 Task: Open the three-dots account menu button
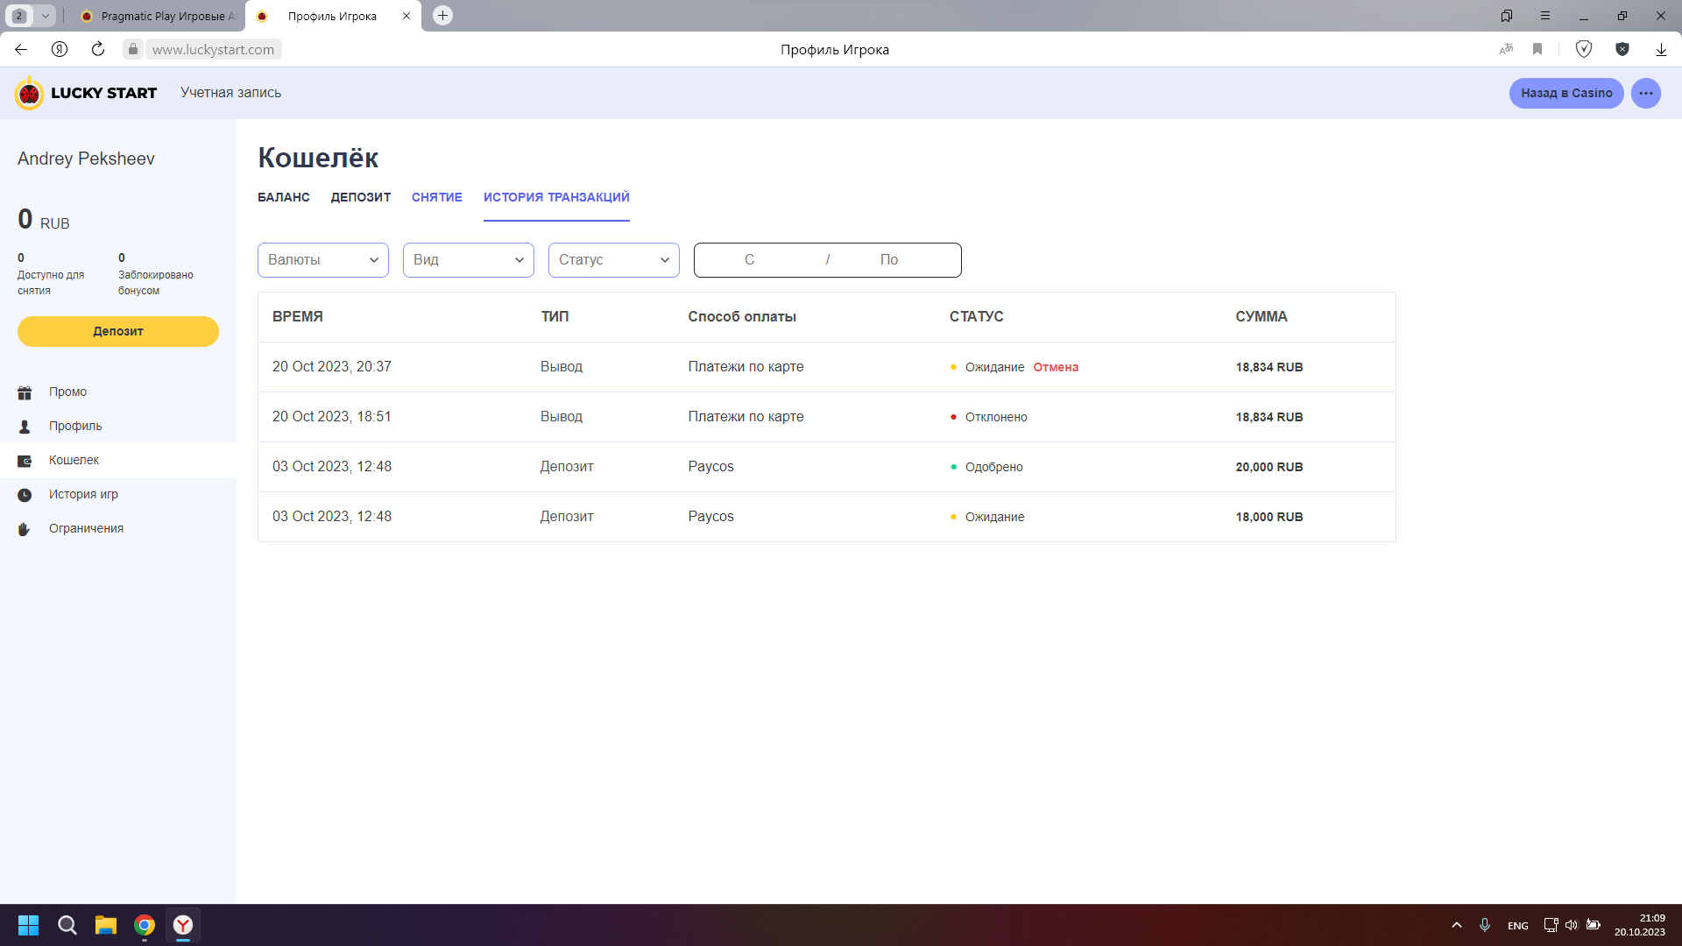1645,93
